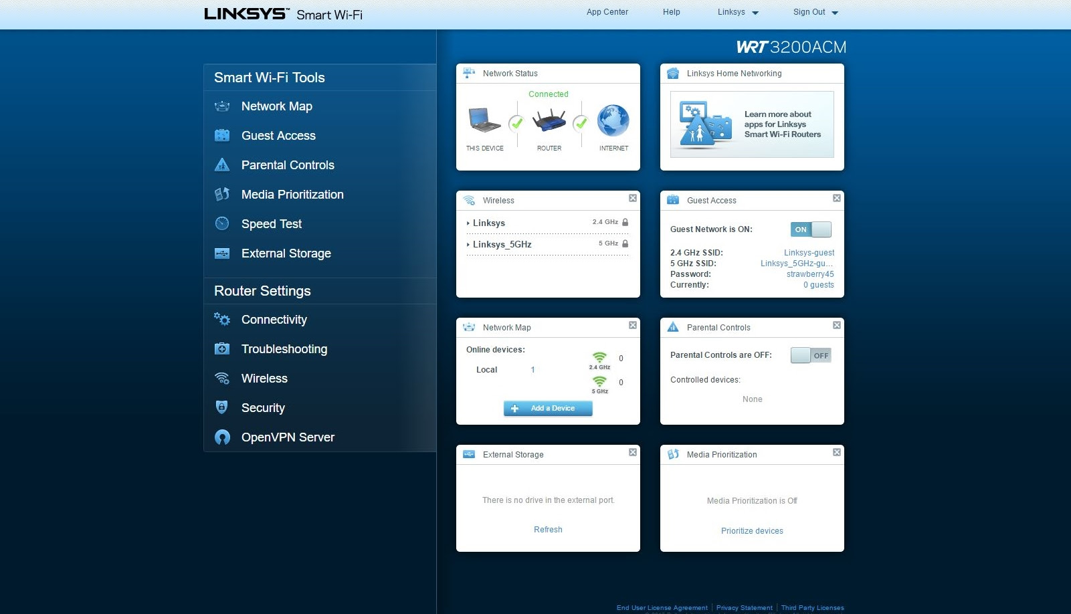
Task: Select Speed Test menu label
Action: tap(272, 224)
